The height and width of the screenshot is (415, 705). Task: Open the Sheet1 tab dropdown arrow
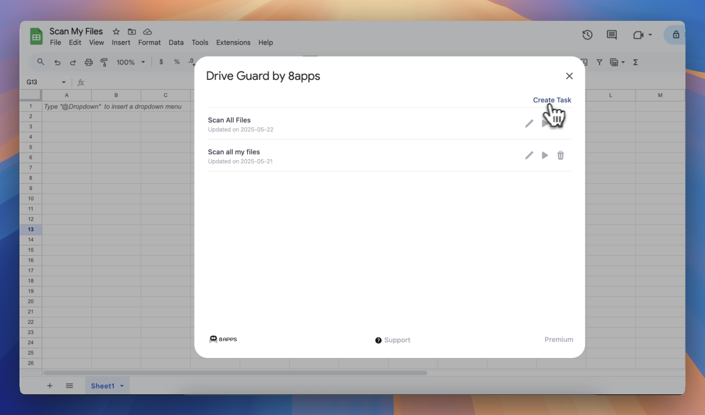click(x=122, y=386)
